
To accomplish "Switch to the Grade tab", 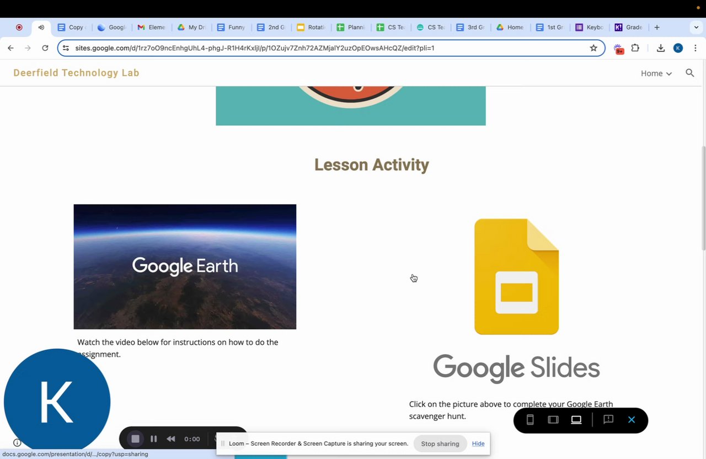I will coord(629,27).
